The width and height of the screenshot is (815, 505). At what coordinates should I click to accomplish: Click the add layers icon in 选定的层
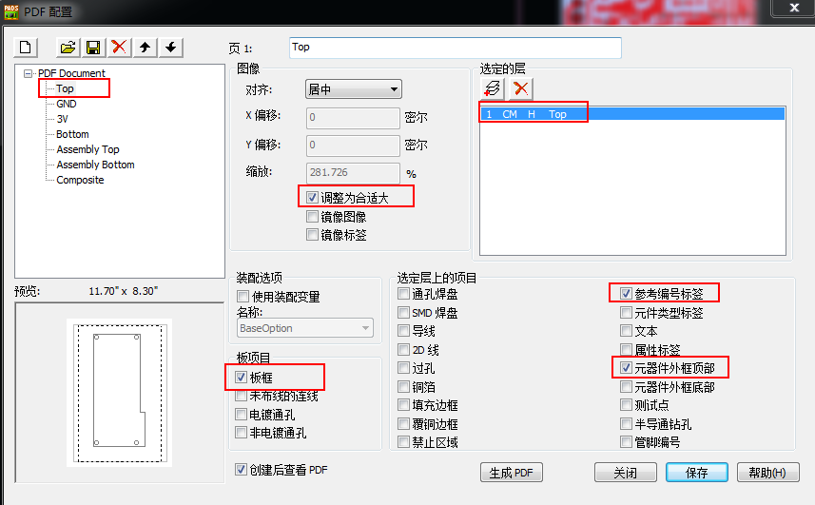pyautogui.click(x=492, y=88)
